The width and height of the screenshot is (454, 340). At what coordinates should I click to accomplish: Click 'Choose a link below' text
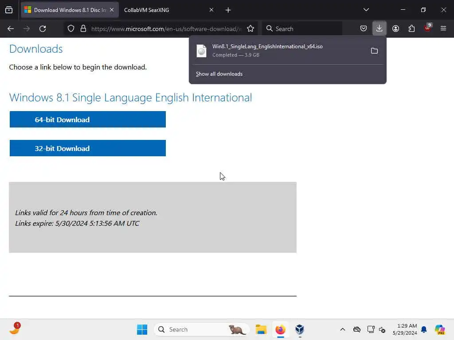[78, 67]
